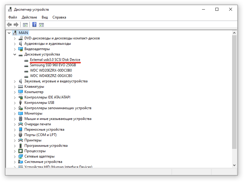
Task: Click the Принтеры category icon
Action: 20,141
